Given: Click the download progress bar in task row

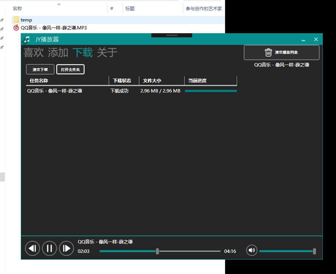Looking at the screenshot, I should 211,91.
